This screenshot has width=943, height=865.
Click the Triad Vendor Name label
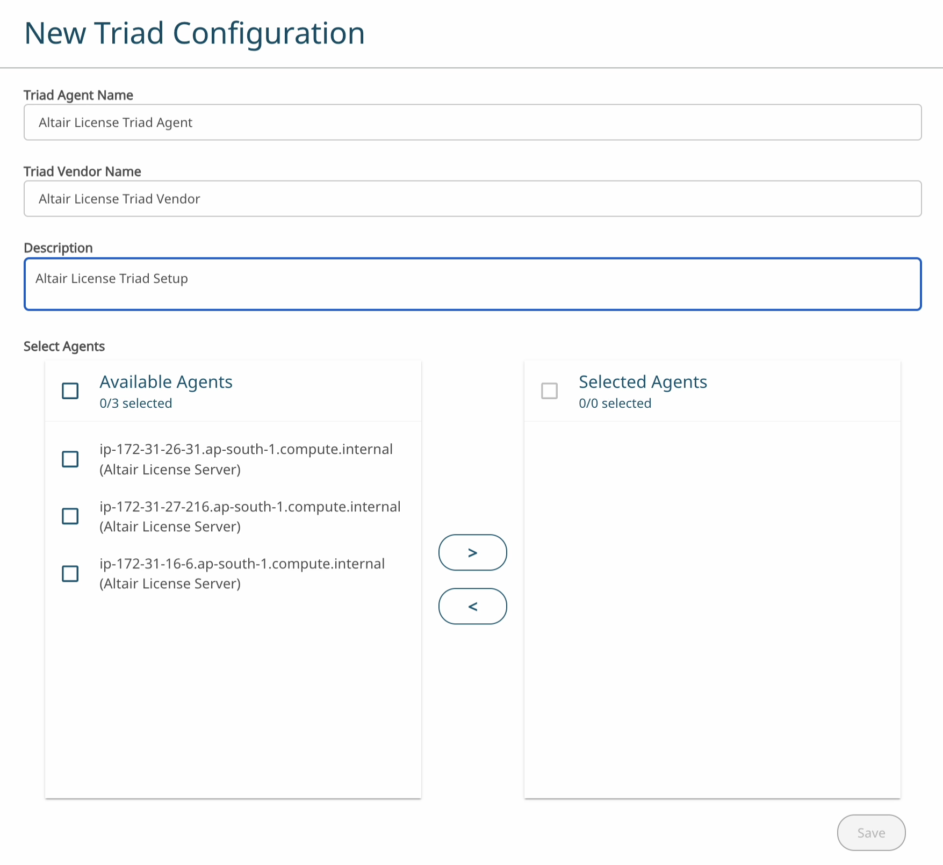click(82, 171)
